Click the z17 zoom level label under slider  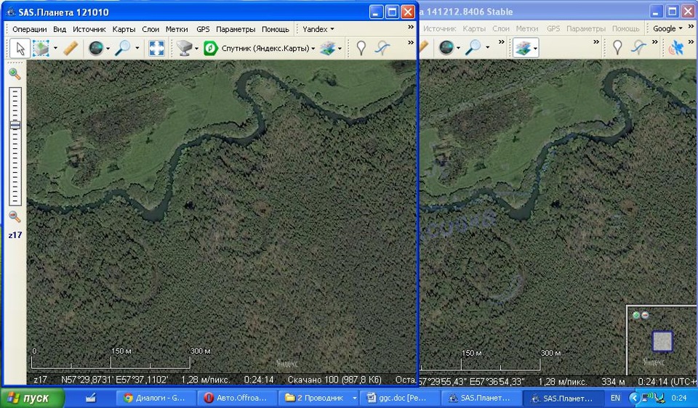15,235
